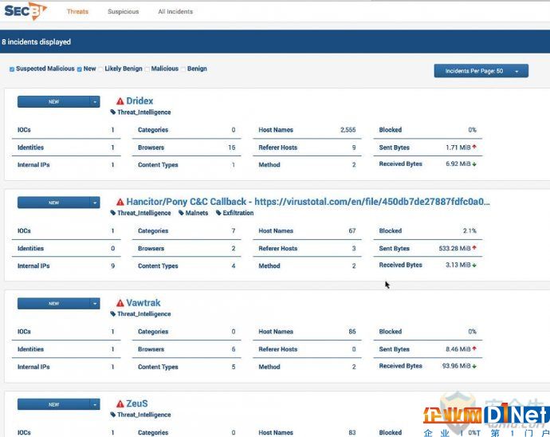Click the NEW status button for Dridex
This screenshot has height=437, width=550.
(53, 102)
